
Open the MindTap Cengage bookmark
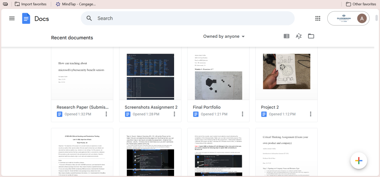[x=76, y=4]
